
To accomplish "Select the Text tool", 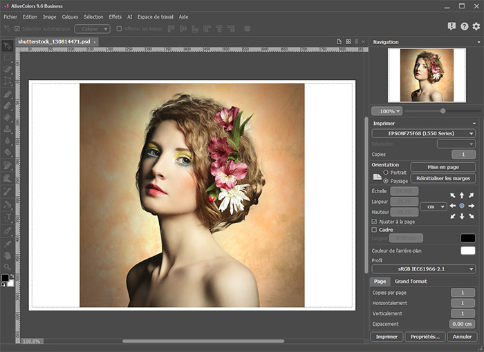I will 8,217.
